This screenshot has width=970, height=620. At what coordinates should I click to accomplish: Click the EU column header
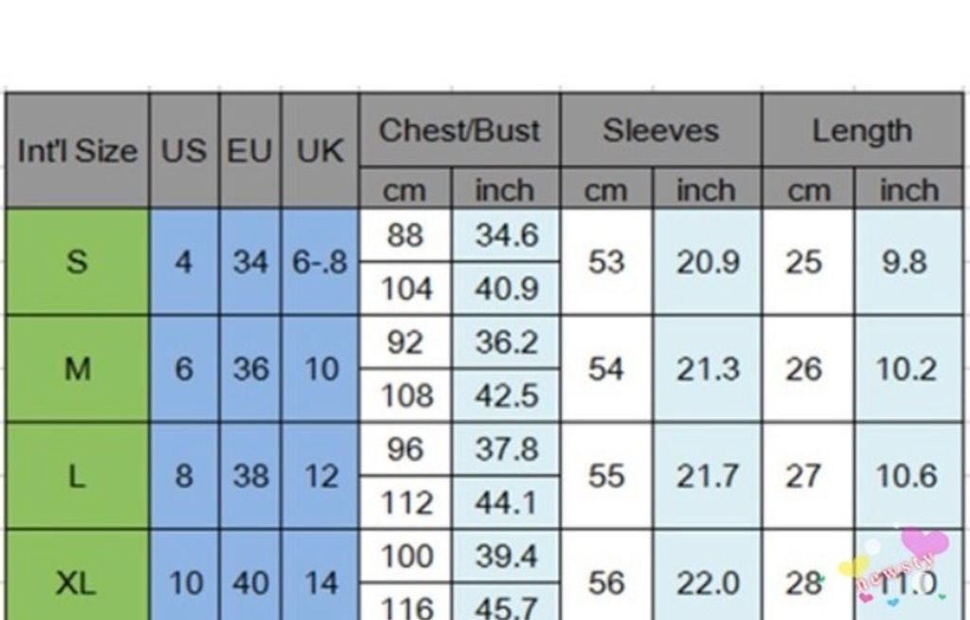coord(250,151)
